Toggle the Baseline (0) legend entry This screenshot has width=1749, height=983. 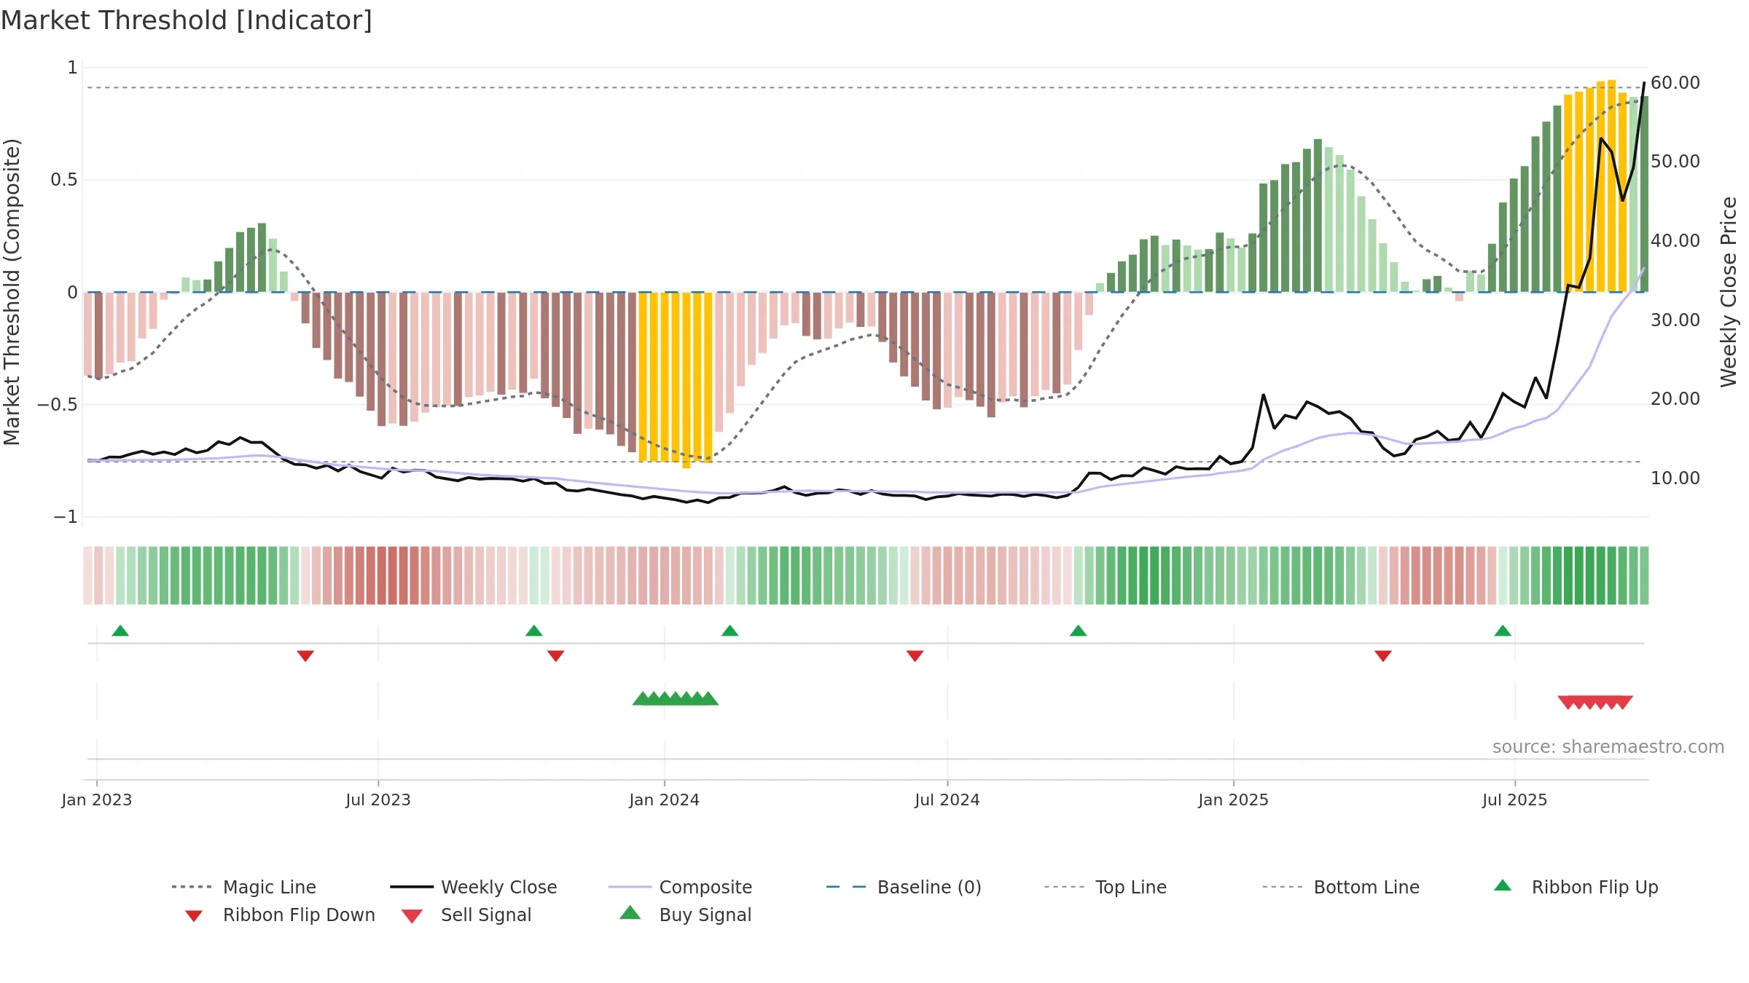pos(904,887)
